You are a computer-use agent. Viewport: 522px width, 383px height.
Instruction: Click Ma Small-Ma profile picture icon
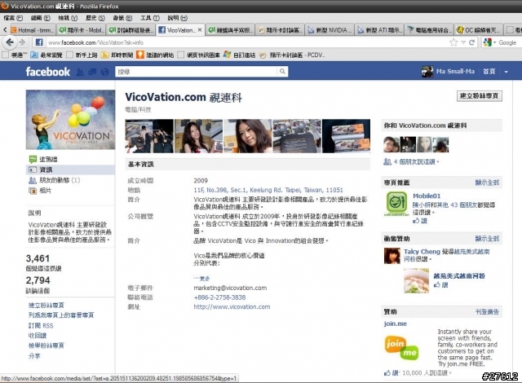coord(427,72)
